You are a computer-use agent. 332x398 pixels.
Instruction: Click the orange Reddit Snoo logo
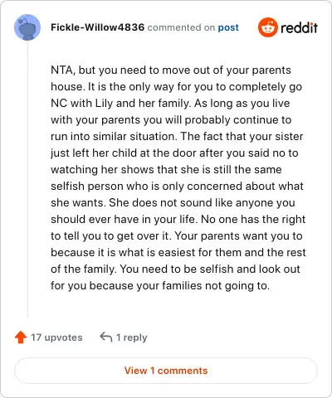pos(267,27)
